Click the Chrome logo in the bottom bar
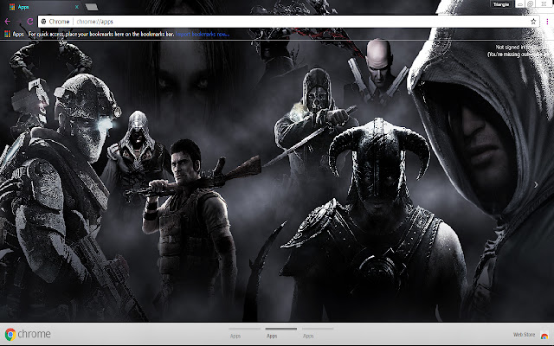The height and width of the screenshot is (346, 554). click(28, 334)
